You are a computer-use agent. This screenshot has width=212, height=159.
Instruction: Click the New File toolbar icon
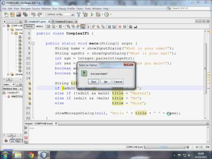(x=6, y=15)
